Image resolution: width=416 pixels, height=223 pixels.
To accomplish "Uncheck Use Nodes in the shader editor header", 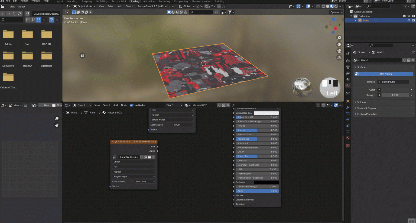I will click(131, 105).
